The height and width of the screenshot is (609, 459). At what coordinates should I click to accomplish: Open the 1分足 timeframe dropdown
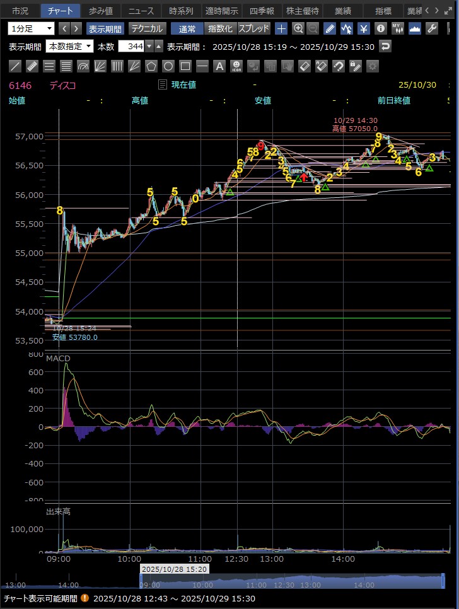click(x=32, y=28)
